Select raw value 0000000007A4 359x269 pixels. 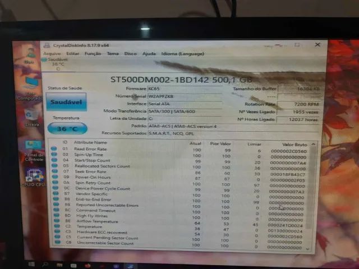[288, 163]
